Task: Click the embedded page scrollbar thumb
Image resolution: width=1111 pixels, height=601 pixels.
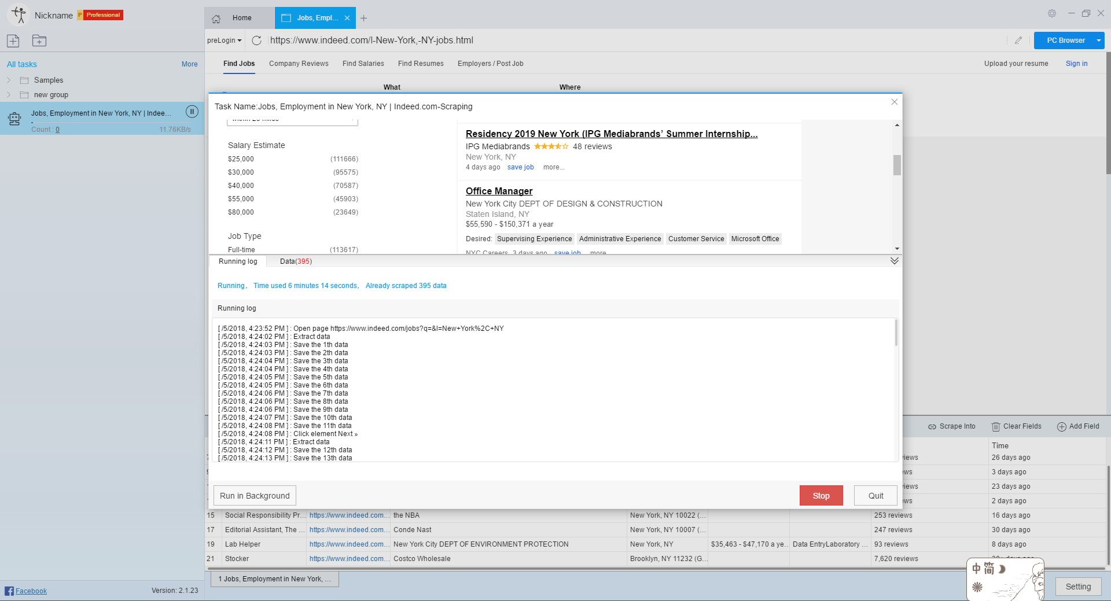Action: pos(897,165)
